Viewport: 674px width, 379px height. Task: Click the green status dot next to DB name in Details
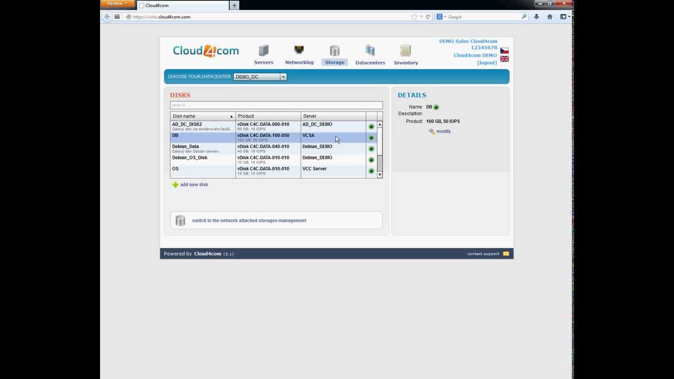click(x=436, y=107)
